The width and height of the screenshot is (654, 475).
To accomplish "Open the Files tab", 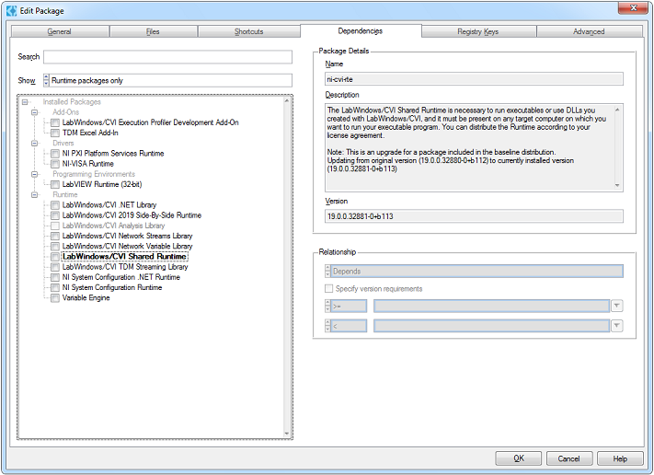I will tap(153, 31).
